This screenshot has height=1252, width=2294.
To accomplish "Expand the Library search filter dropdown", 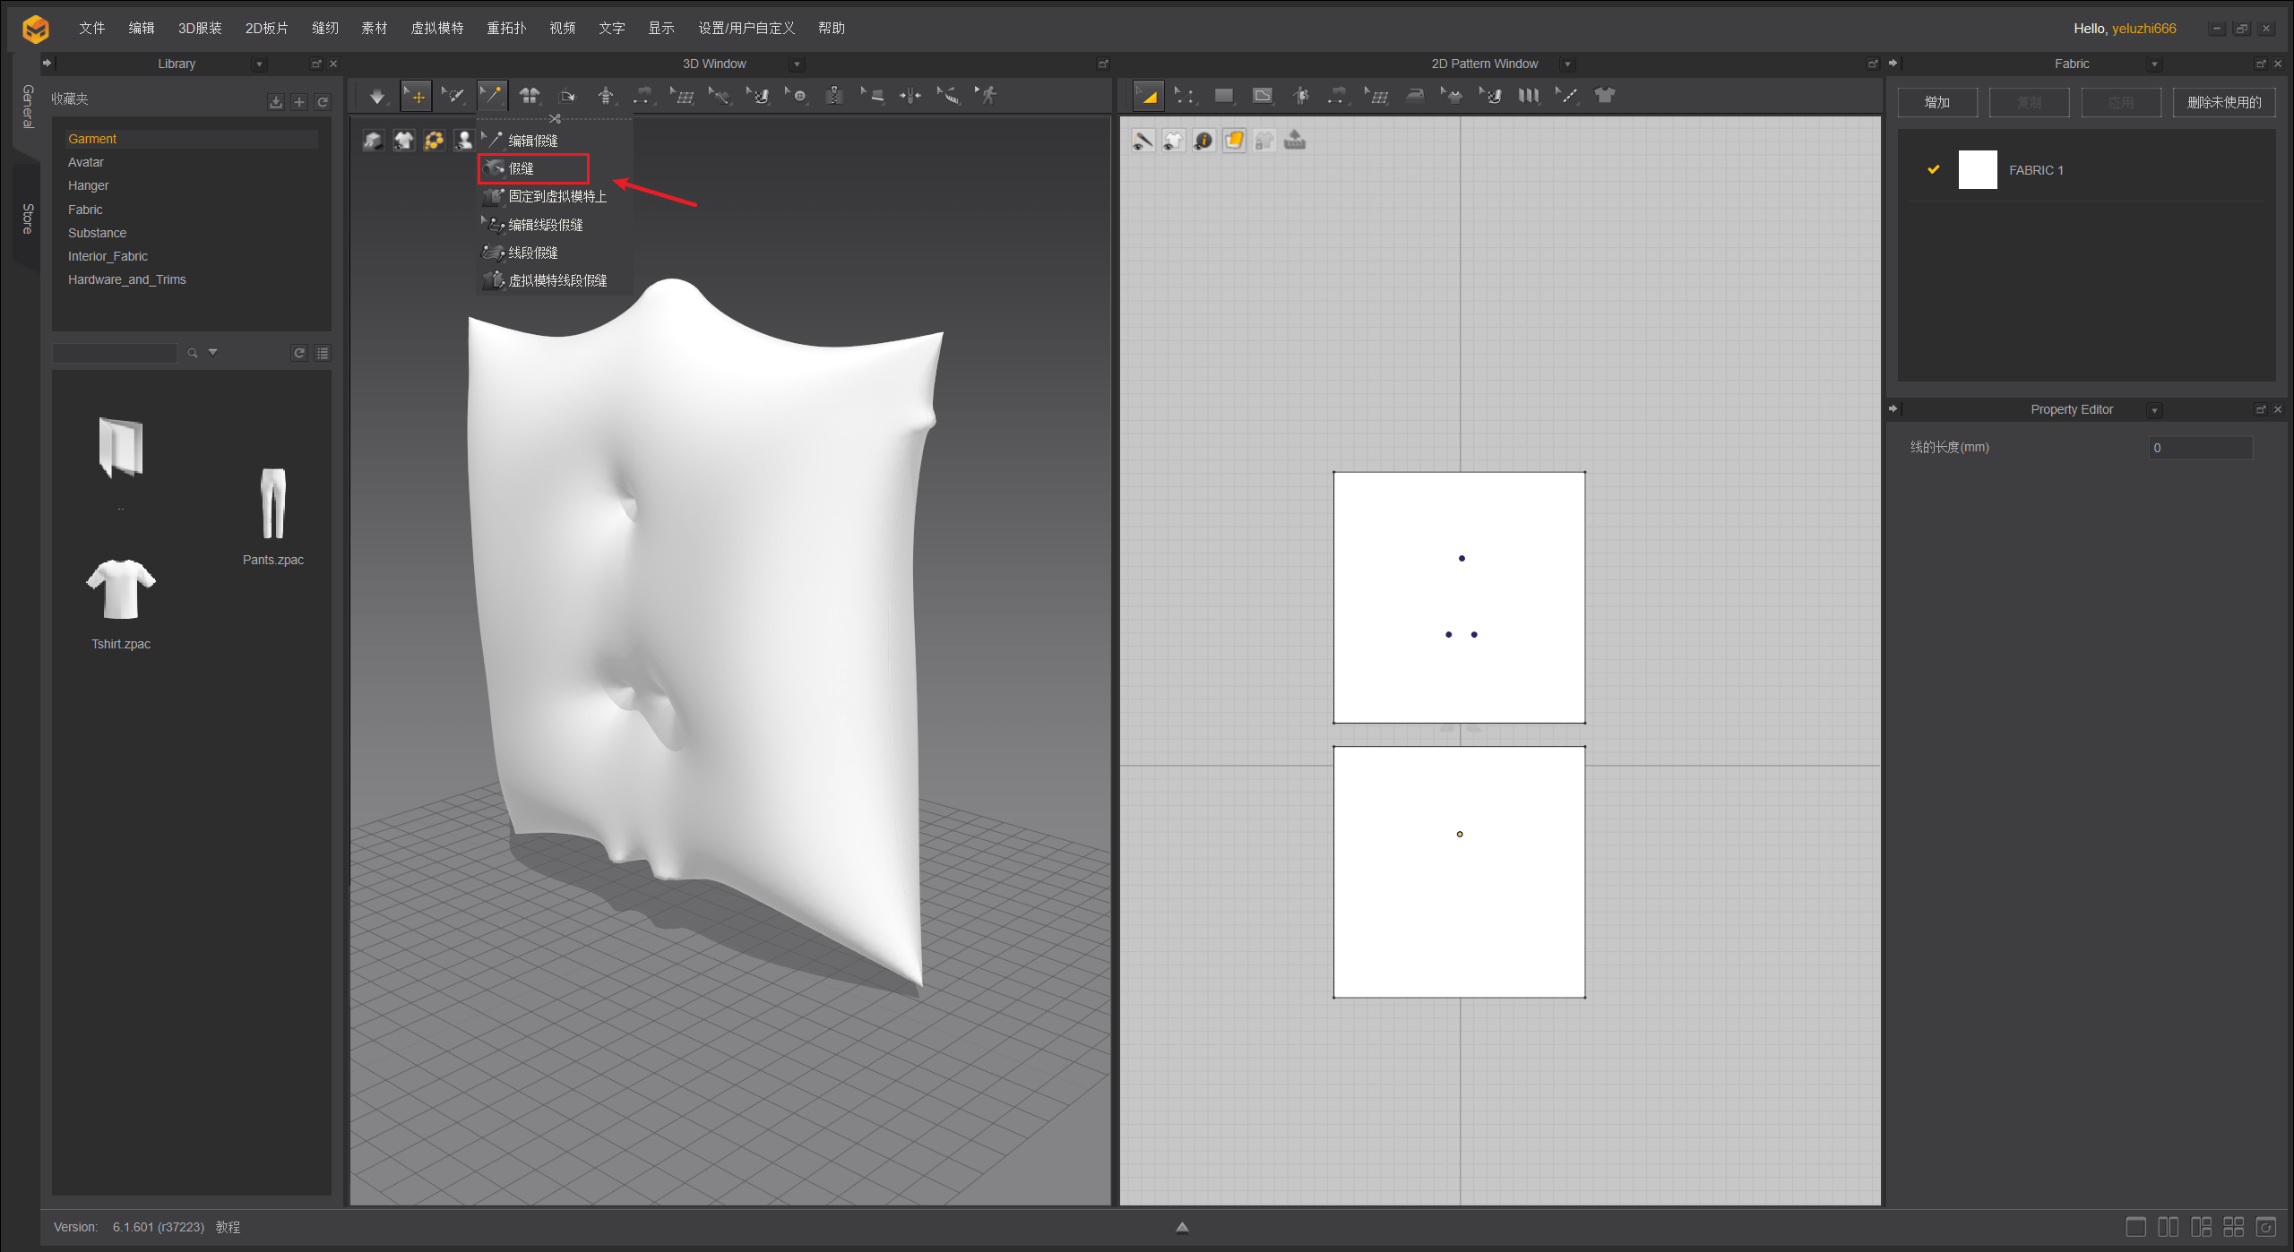I will click(x=213, y=353).
